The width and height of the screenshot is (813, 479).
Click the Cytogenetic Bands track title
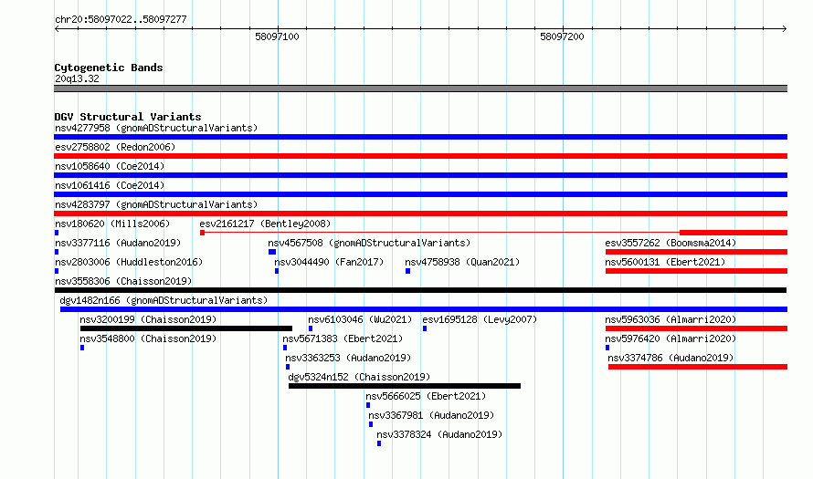click(x=109, y=68)
